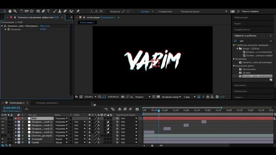
Task: Select the Clone Stamp tool
Action: pyautogui.click(x=60, y=11)
